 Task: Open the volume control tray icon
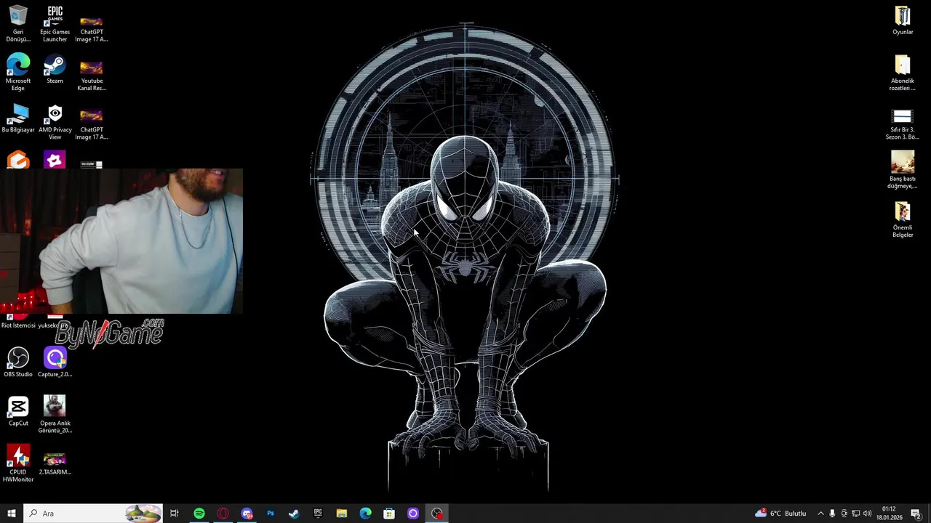(867, 514)
